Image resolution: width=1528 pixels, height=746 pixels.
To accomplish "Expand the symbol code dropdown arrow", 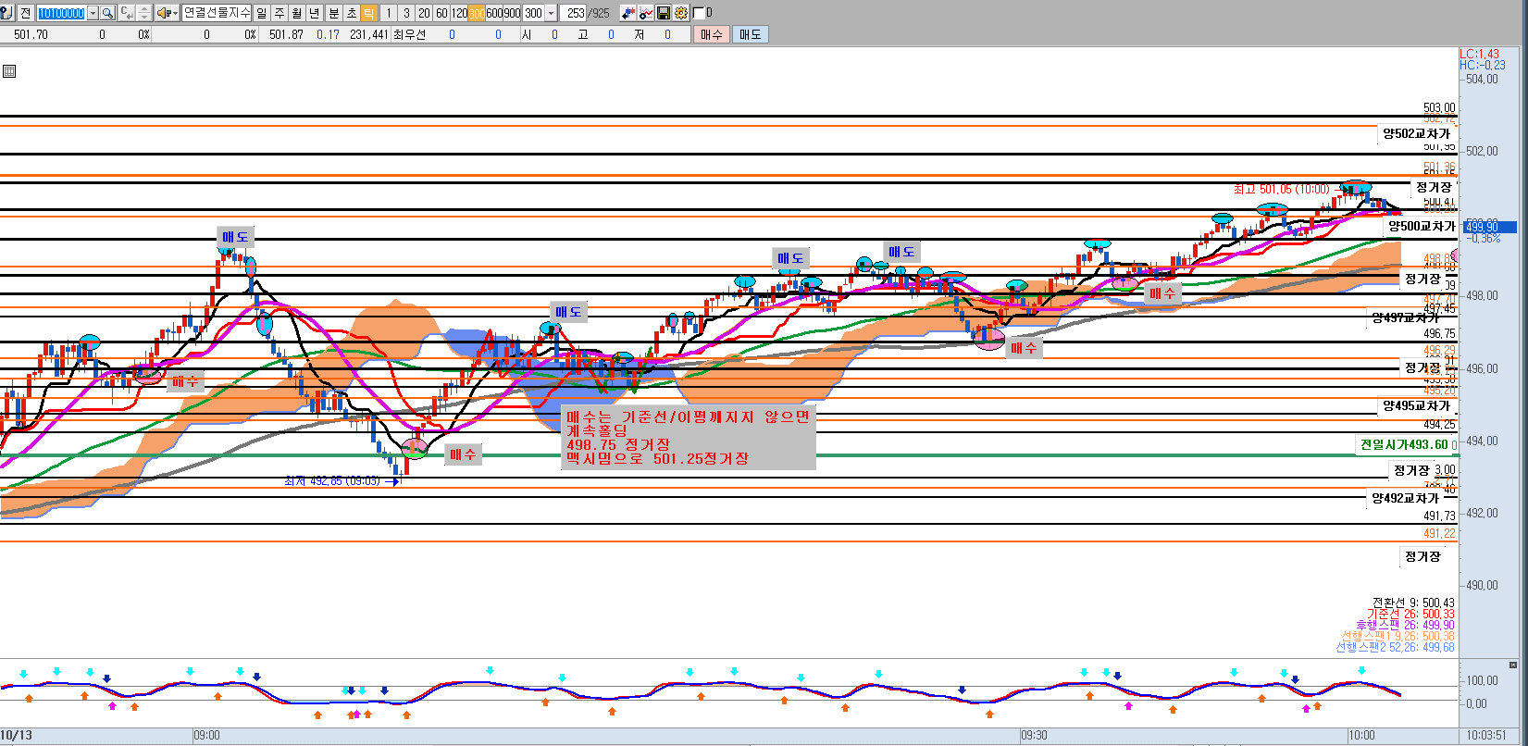I will point(93,13).
